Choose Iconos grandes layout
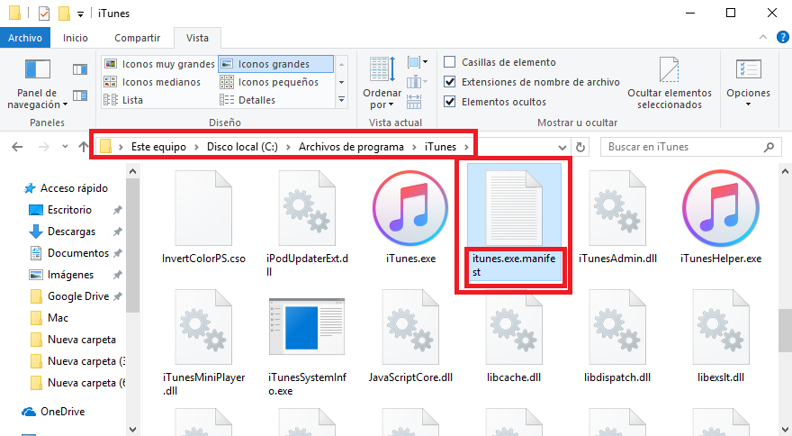The width and height of the screenshot is (792, 436). pyautogui.click(x=275, y=64)
